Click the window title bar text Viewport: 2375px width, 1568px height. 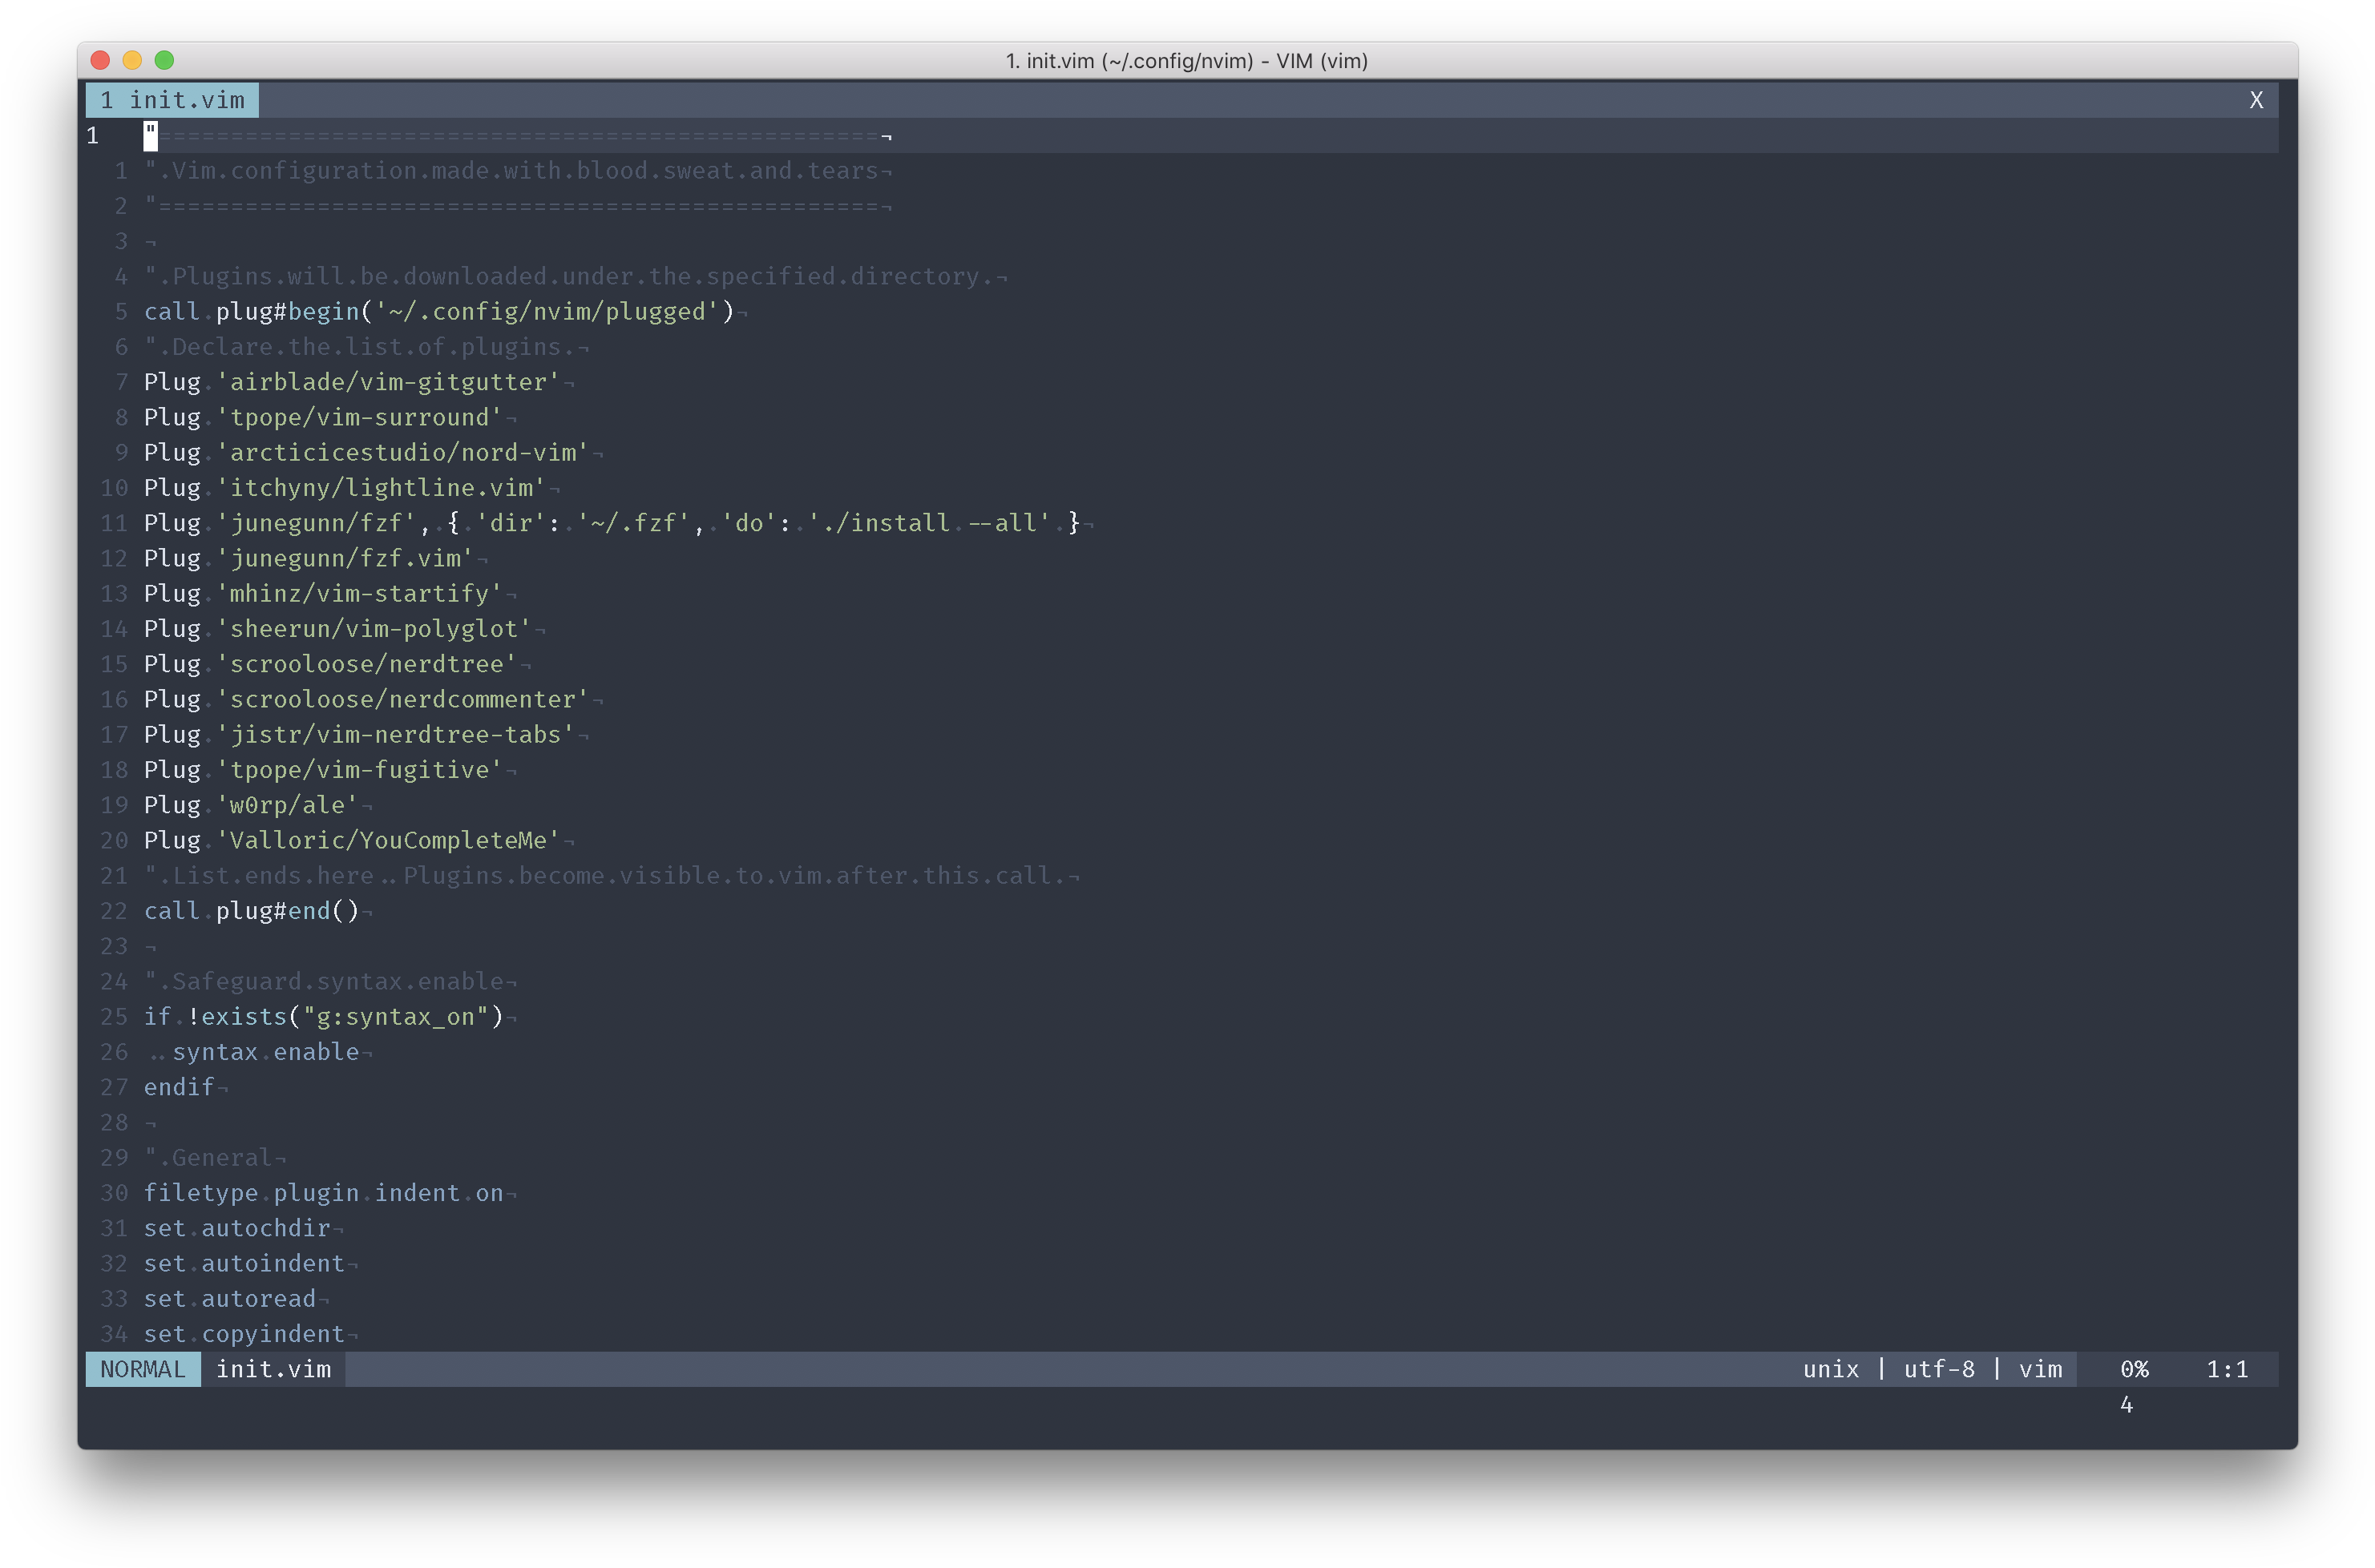coord(1186,61)
